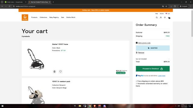
Task: Click the You save 20% badge
Action: (x=121, y=73)
